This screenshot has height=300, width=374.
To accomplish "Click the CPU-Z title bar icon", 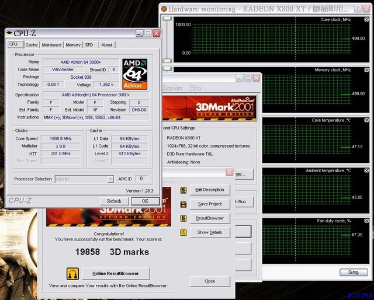I will [9, 33].
